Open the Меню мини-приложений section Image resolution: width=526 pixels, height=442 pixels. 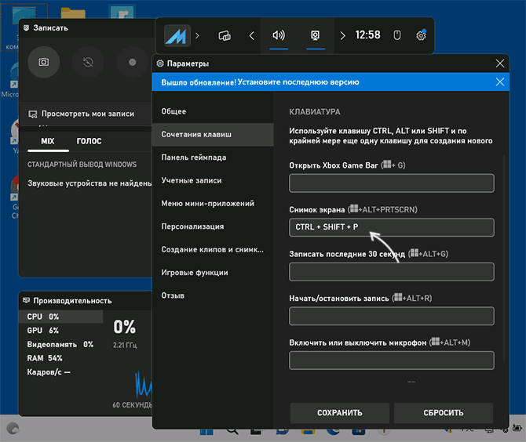coord(213,203)
